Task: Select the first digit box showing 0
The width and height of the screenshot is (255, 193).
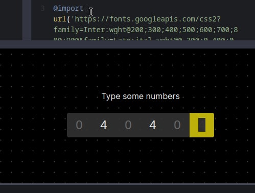Action: [x=79, y=125]
